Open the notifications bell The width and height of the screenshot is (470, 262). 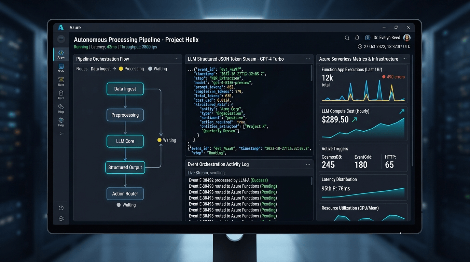click(x=357, y=38)
